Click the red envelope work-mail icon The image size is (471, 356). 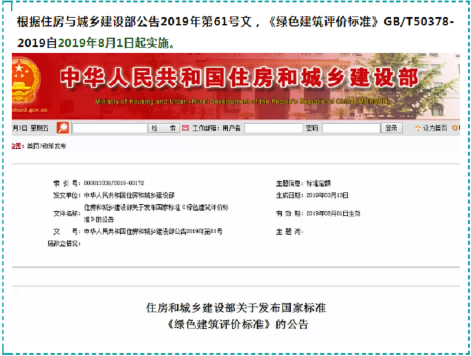(185, 128)
